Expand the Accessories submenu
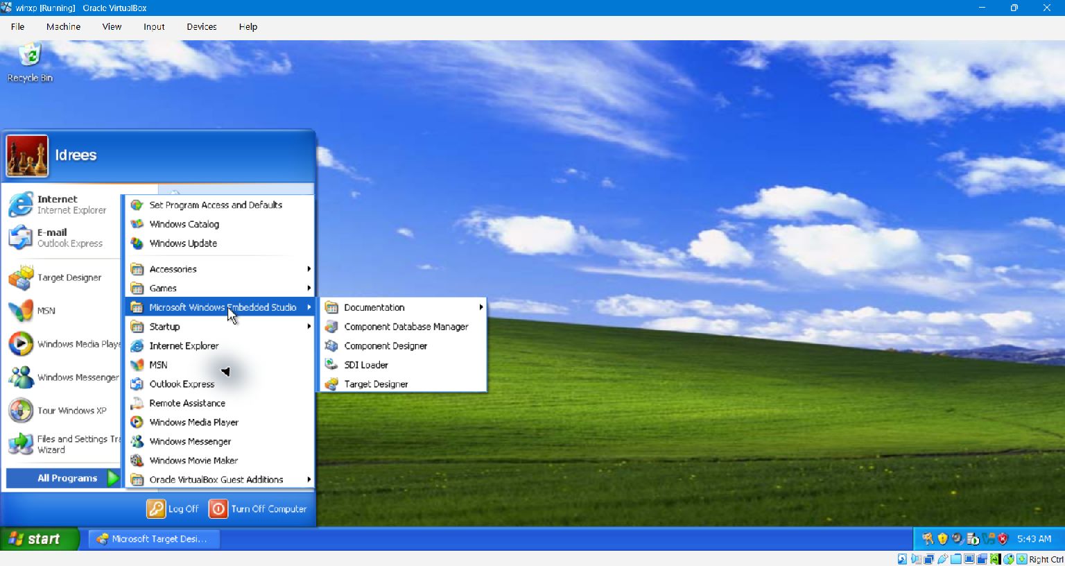 tap(220, 269)
